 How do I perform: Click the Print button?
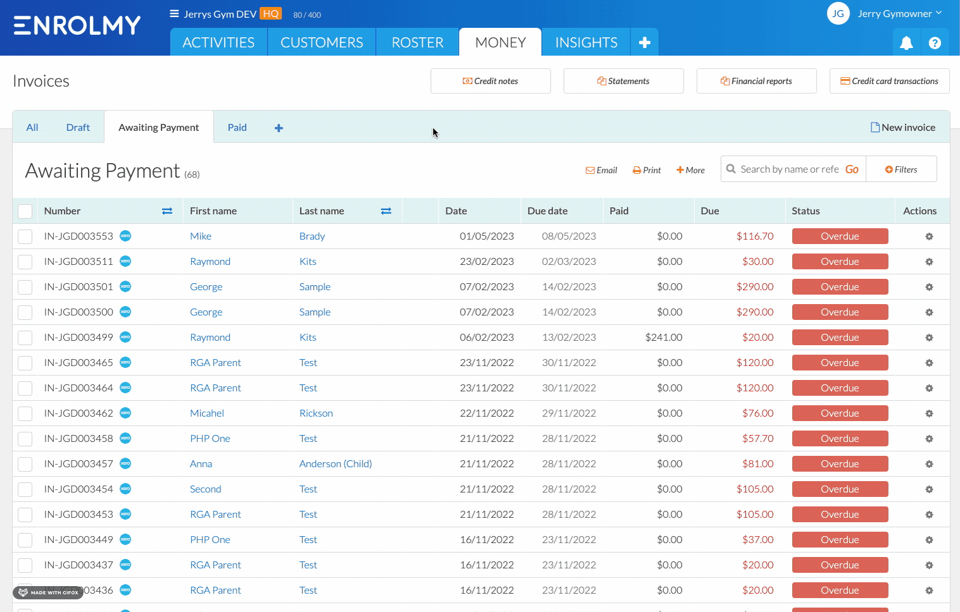click(647, 170)
